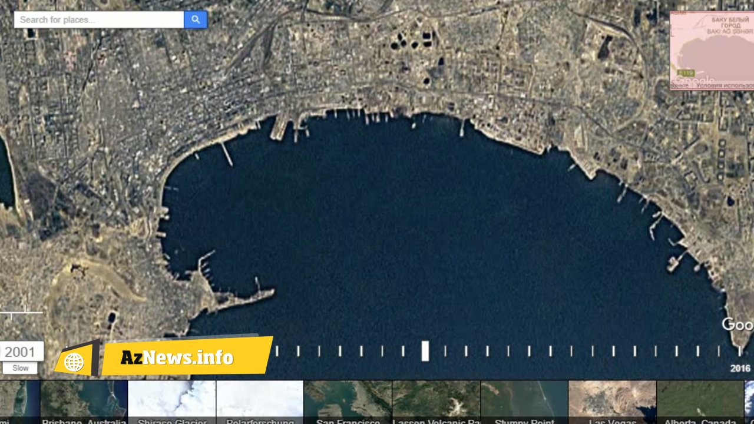Image resolution: width=754 pixels, height=424 pixels.
Task: Choose the Alberta, Canada thumbnail
Action: point(700,402)
